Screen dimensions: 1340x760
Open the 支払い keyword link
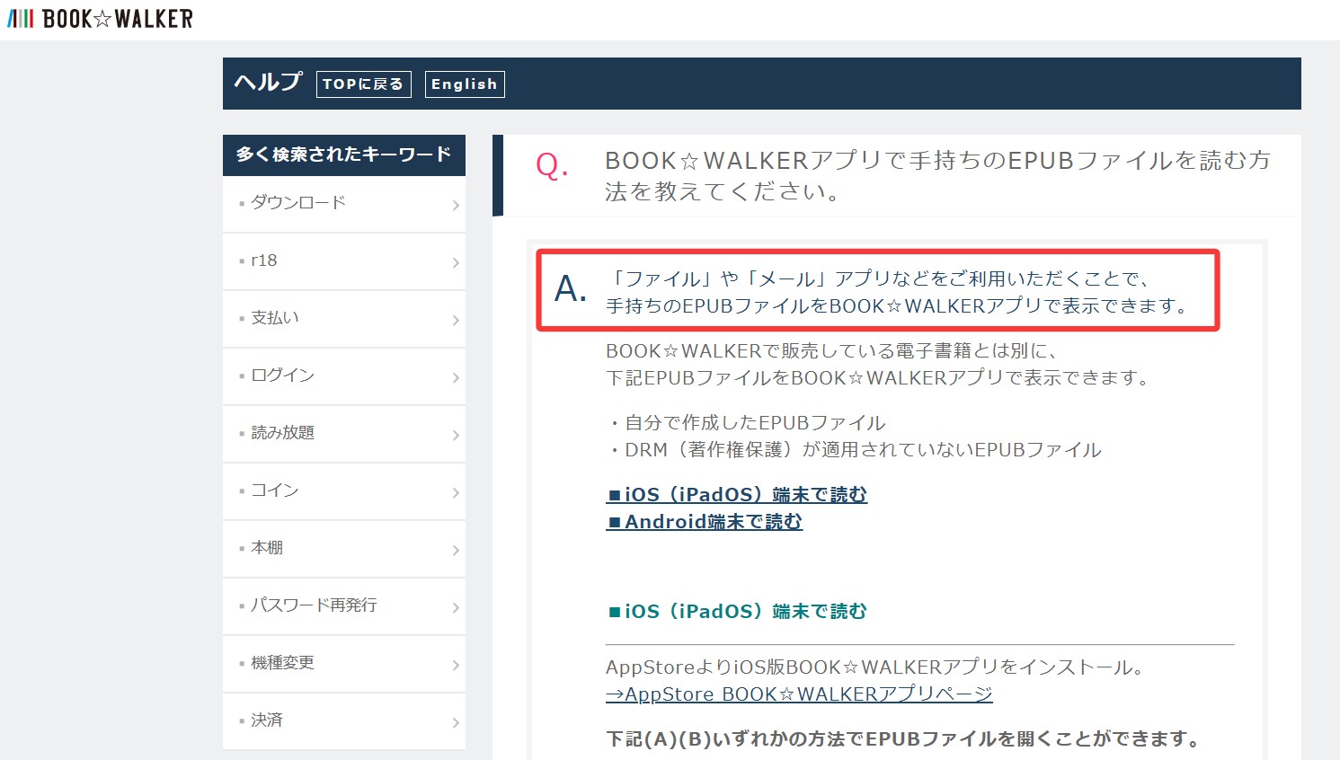(x=275, y=318)
